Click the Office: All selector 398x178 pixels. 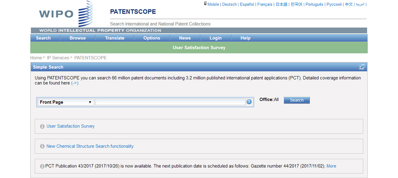pos(269,99)
